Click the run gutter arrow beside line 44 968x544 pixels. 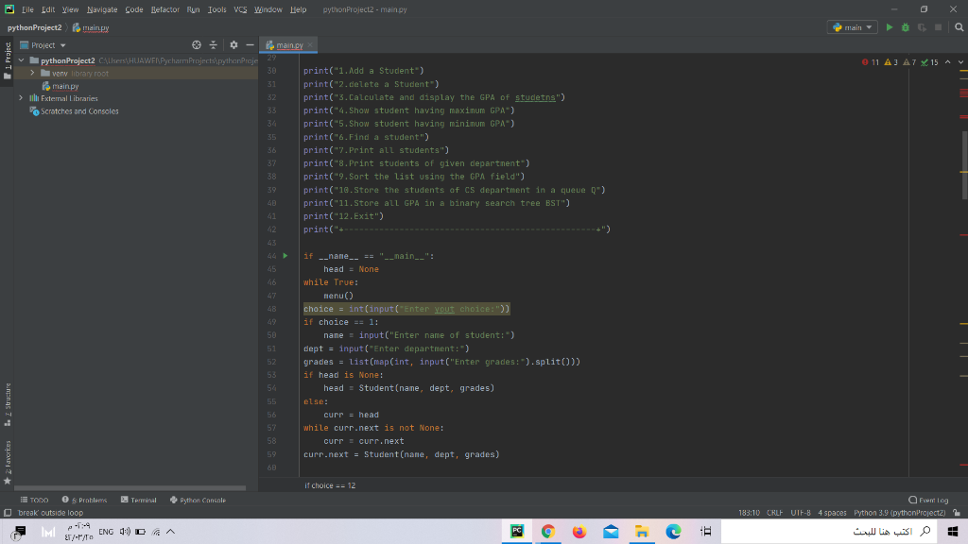pyautogui.click(x=284, y=256)
